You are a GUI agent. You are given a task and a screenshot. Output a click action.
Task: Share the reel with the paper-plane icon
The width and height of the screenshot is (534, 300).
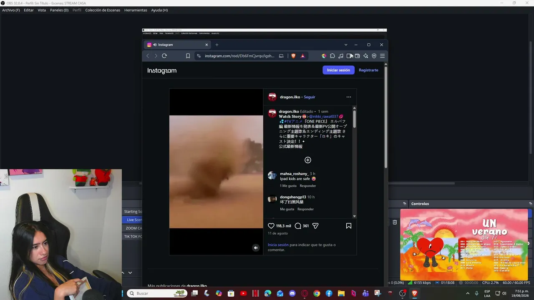pyautogui.click(x=315, y=226)
